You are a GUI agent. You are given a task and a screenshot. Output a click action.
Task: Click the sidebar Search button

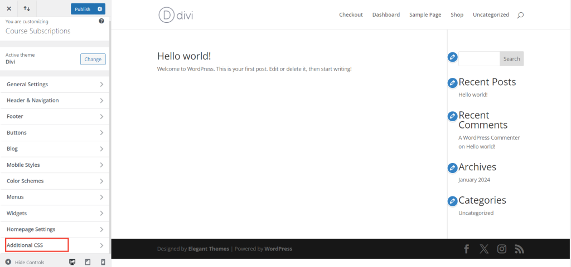point(512,58)
